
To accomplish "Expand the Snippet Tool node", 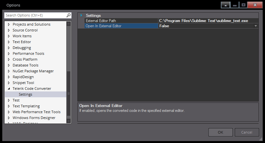I will point(9,83).
